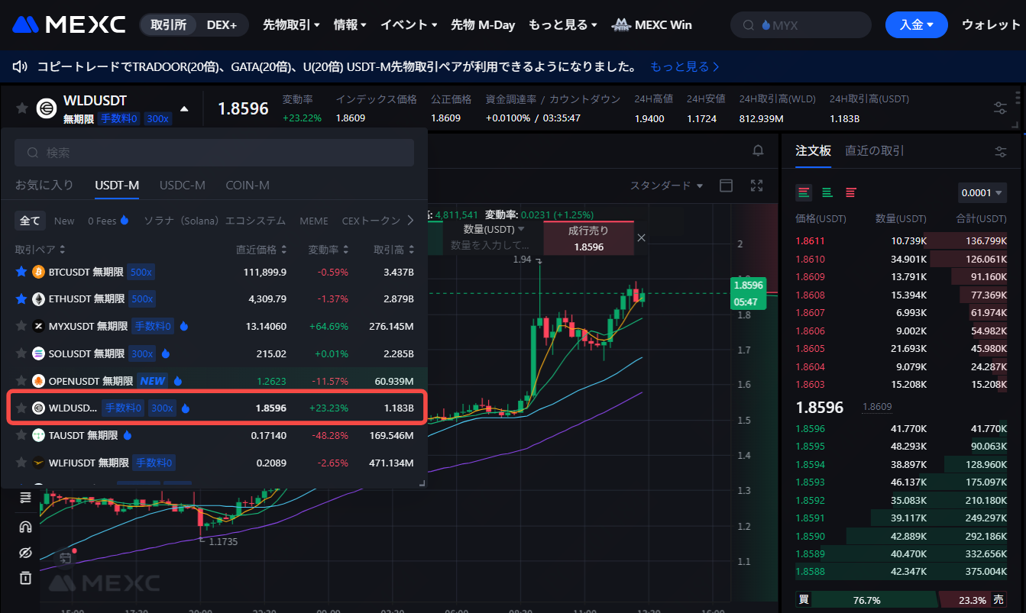Switch to the USDC-M tab
Viewport: 1026px width, 613px height.
182,186
